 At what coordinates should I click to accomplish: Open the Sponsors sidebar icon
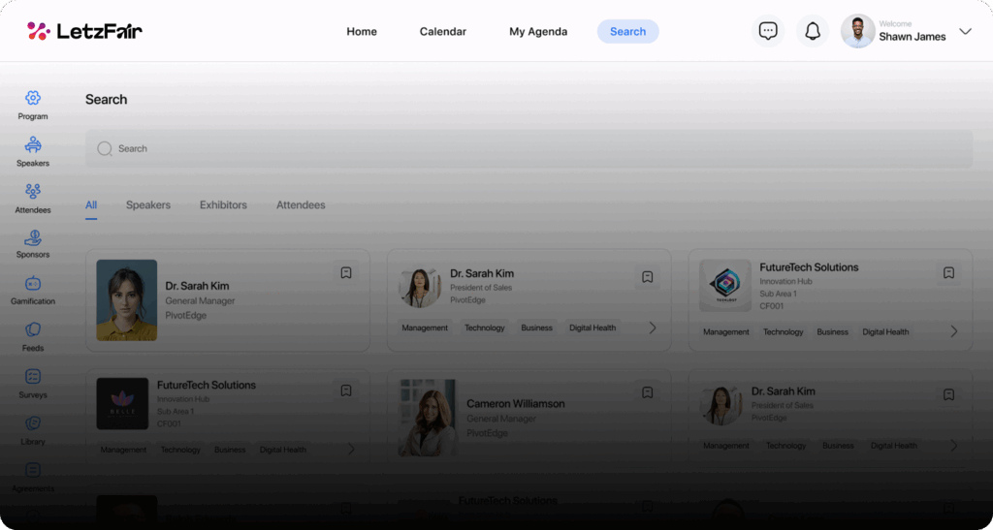pyautogui.click(x=33, y=243)
